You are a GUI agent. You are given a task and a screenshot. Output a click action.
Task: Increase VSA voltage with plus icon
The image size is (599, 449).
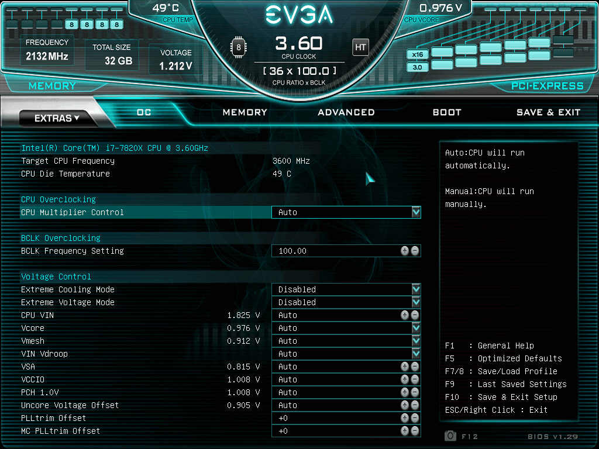tap(405, 367)
